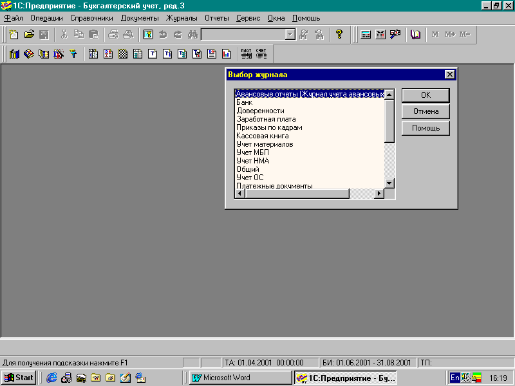Select Банк in the journal list
Screen dimensions: 515x386
pyautogui.click(x=310, y=102)
